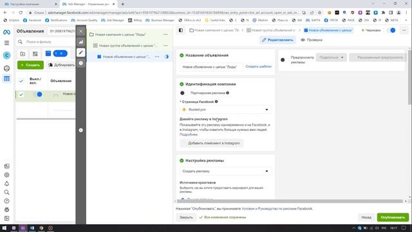Check the select-all checkbox in table header
This screenshot has width=412, height=232.
tap(21, 81)
